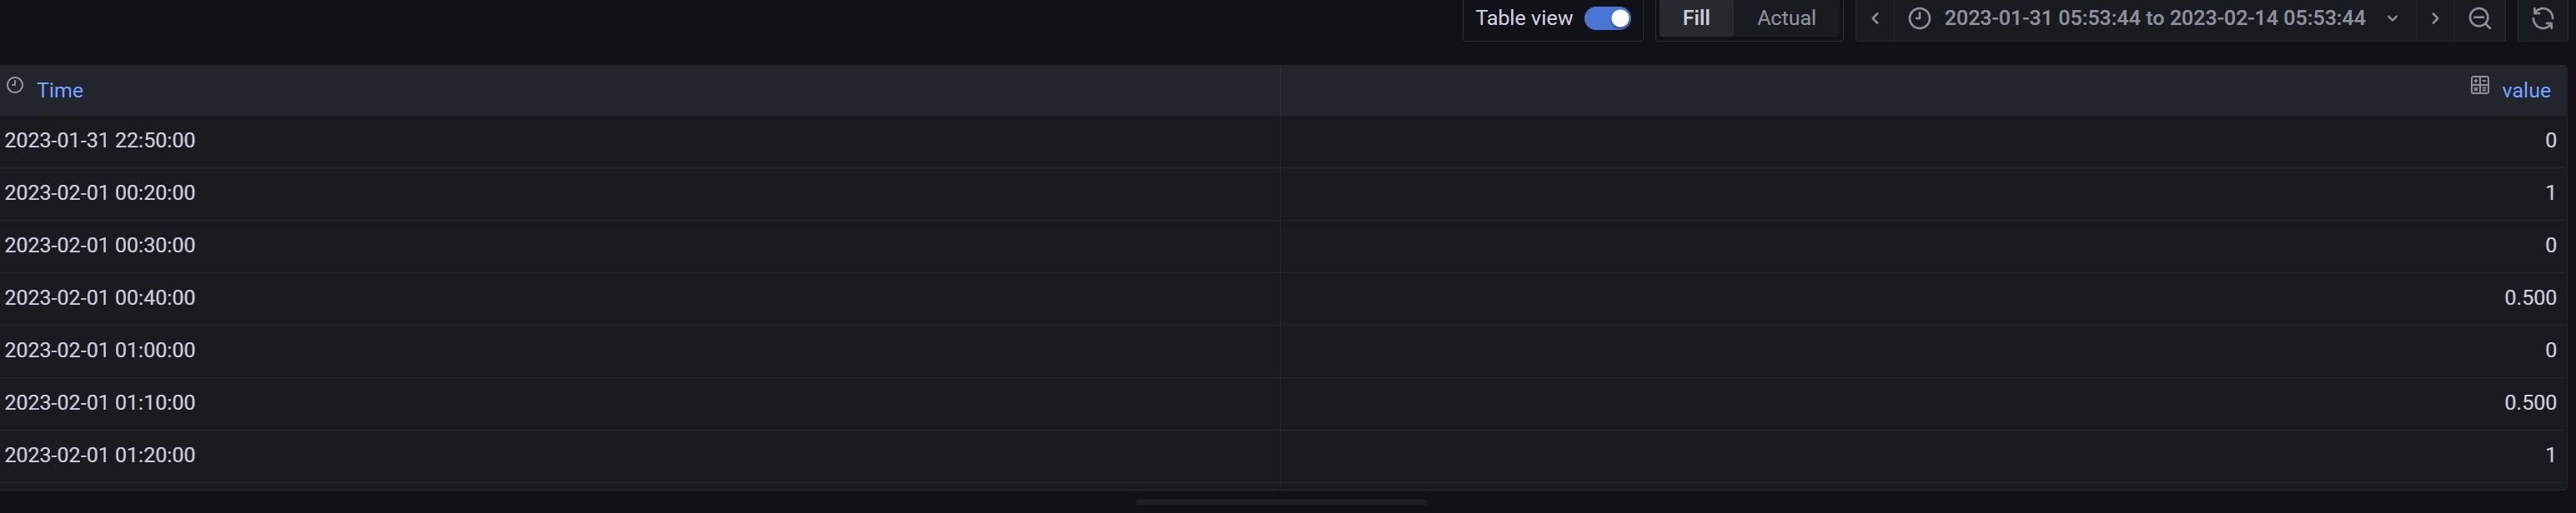The height and width of the screenshot is (513, 2576).
Task: Click the calculator icon beside value header
Action: pyautogui.click(x=2479, y=86)
